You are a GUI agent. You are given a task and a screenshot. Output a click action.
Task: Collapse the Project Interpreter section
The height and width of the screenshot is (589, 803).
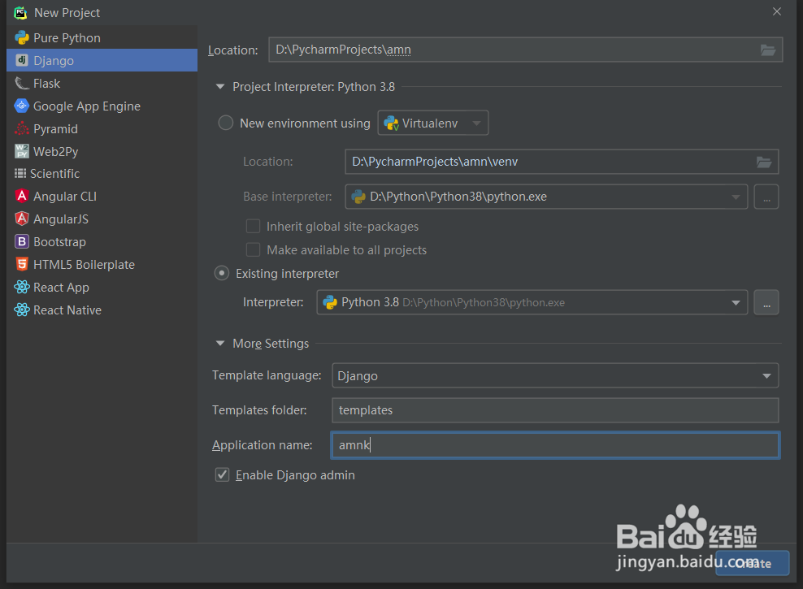point(220,87)
